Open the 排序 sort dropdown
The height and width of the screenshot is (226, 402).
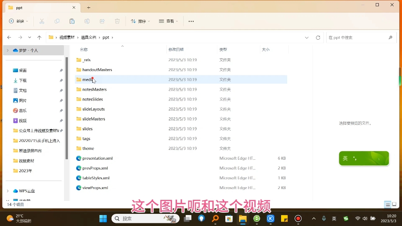coord(140,21)
